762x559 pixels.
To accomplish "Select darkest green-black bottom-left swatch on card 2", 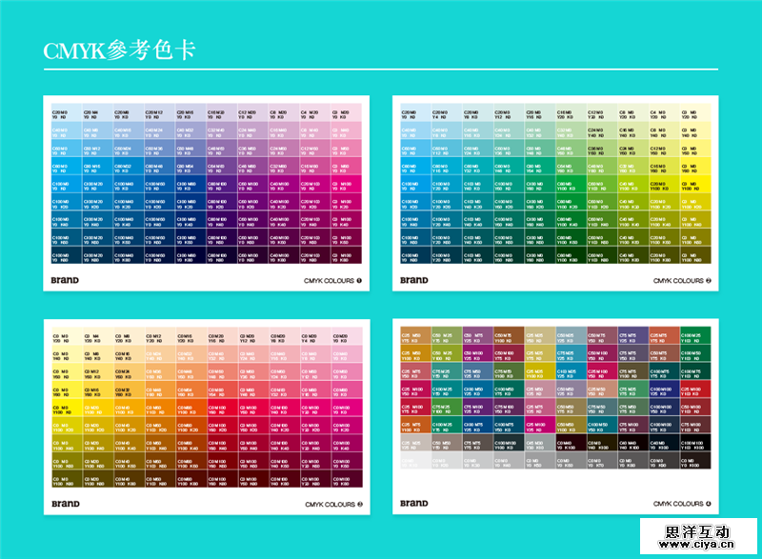I will (413, 255).
